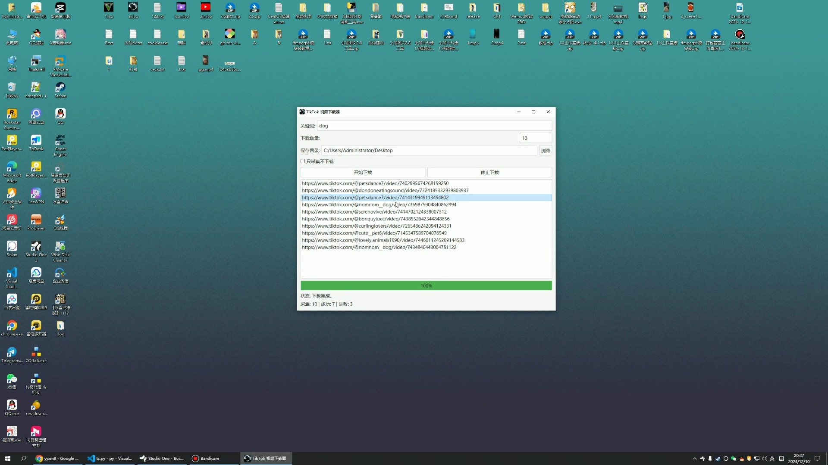
Task: Select the curlinglovers video URL row
Action: (x=426, y=226)
